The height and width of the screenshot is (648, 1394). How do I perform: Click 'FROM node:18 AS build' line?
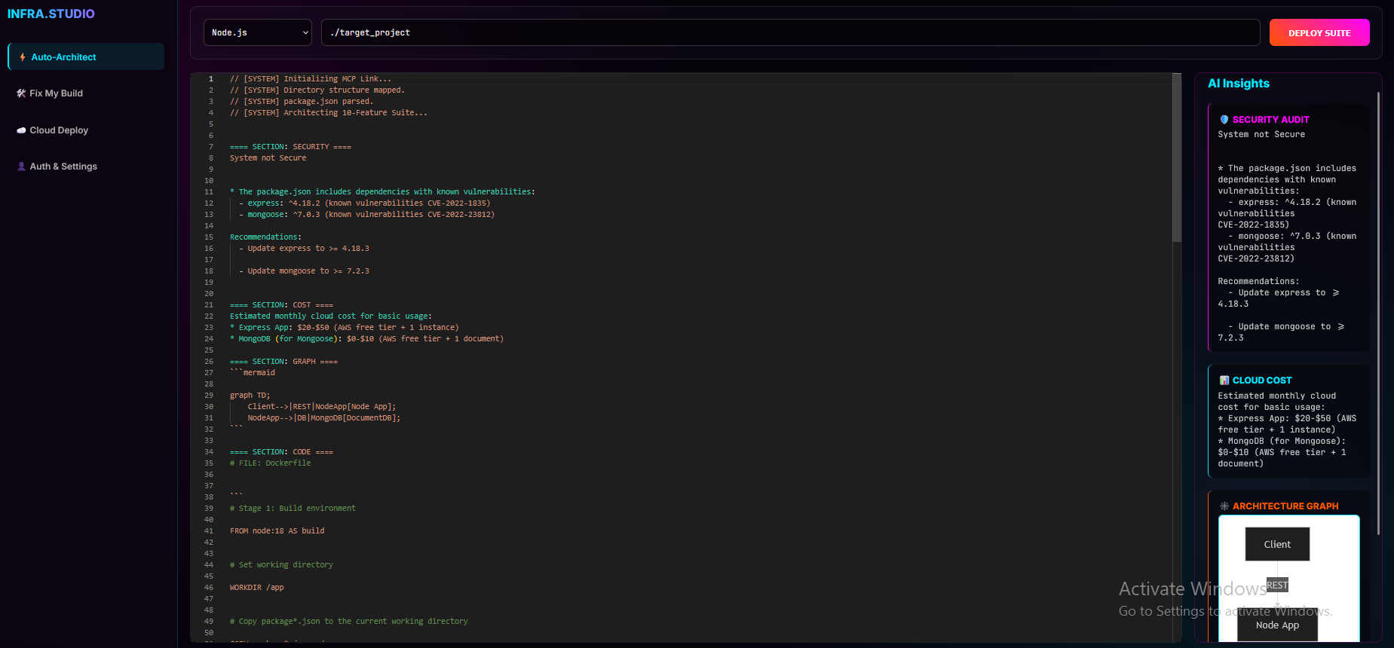[277, 530]
